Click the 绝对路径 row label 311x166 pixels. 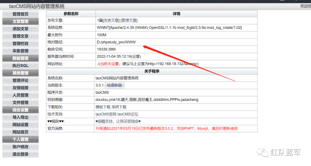pos(55,42)
